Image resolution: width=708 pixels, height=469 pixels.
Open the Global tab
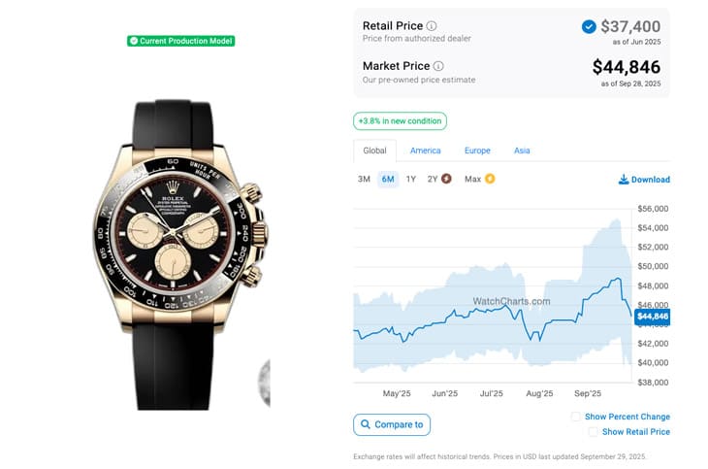coord(374,151)
